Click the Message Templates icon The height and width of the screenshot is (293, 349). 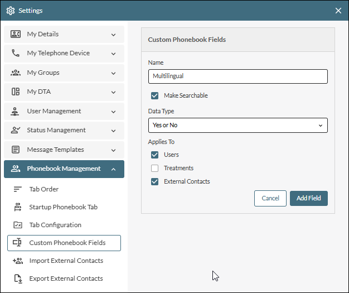point(16,150)
